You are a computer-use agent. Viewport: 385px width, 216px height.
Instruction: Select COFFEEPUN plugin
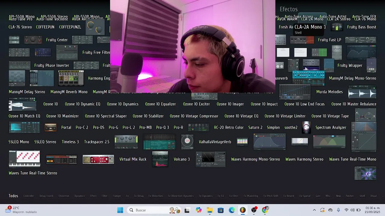coord(45,27)
